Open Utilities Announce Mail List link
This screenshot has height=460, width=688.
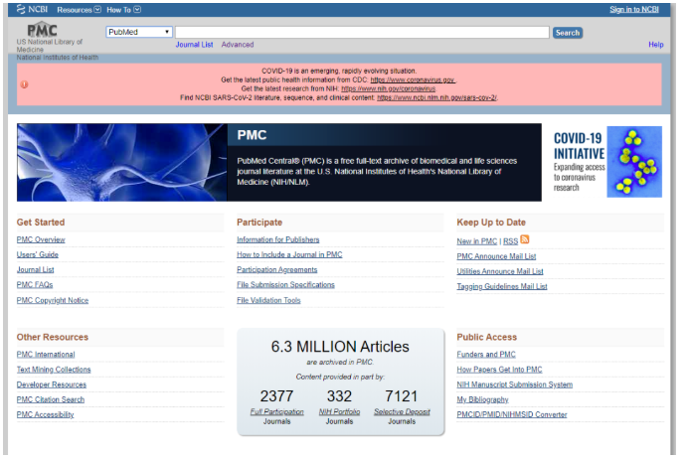tap(500, 271)
